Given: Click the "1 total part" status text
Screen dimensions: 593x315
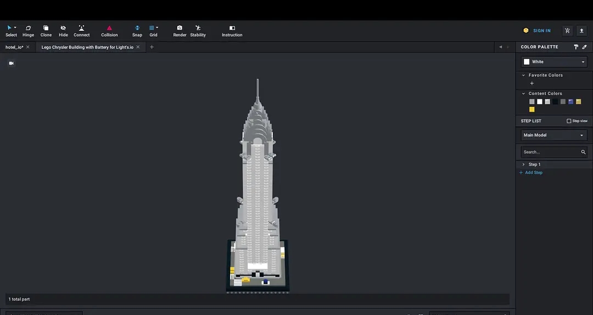Looking at the screenshot, I should pyautogui.click(x=19, y=299).
